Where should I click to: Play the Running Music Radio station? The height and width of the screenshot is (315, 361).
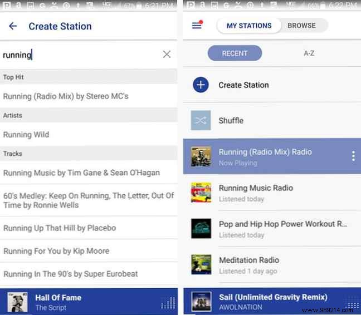[x=272, y=193]
